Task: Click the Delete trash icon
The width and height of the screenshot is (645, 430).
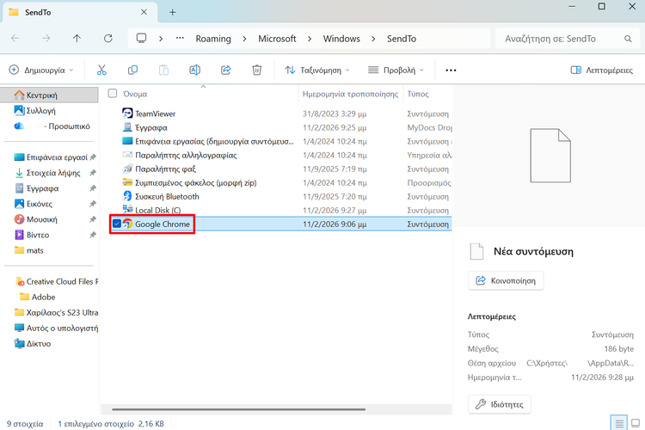Action: pos(256,70)
